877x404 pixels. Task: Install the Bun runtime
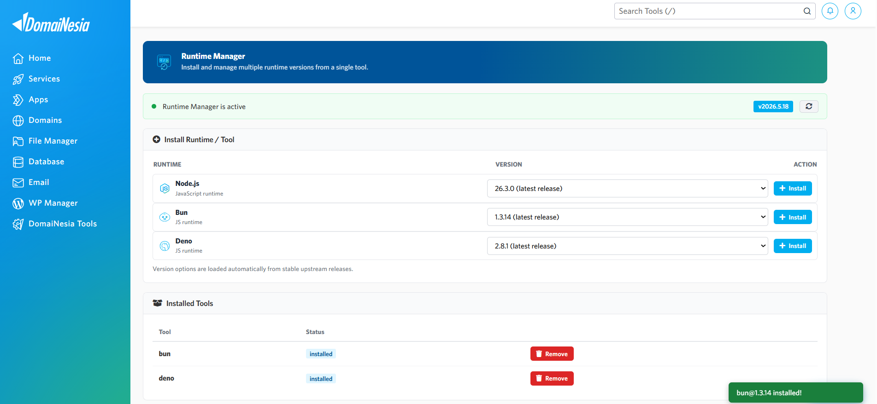[793, 217]
